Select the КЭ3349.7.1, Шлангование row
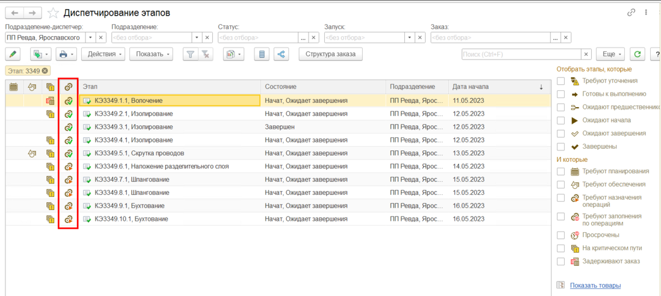The width and height of the screenshot is (661, 296). click(277, 180)
